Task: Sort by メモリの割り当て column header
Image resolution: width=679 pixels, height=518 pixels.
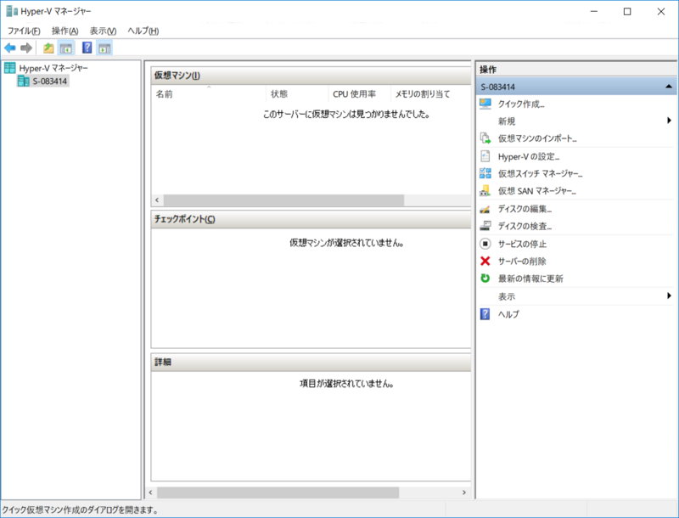Action: (x=430, y=93)
